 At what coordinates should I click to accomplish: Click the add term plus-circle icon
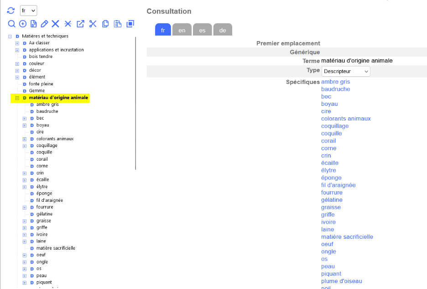[x=22, y=24]
